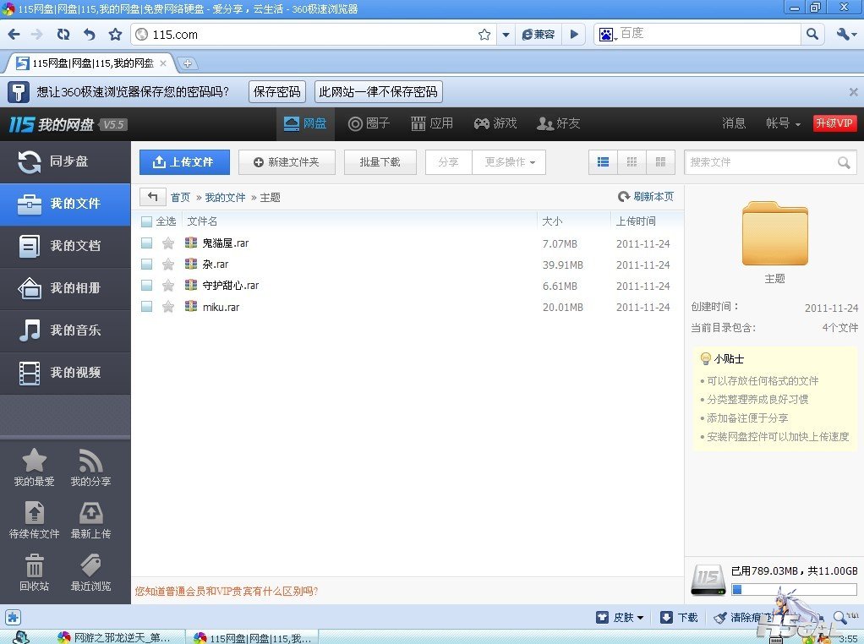Screen dimensions: 864x644
Task: Open the recycle bin (回收站) icon
Action: (x=34, y=566)
